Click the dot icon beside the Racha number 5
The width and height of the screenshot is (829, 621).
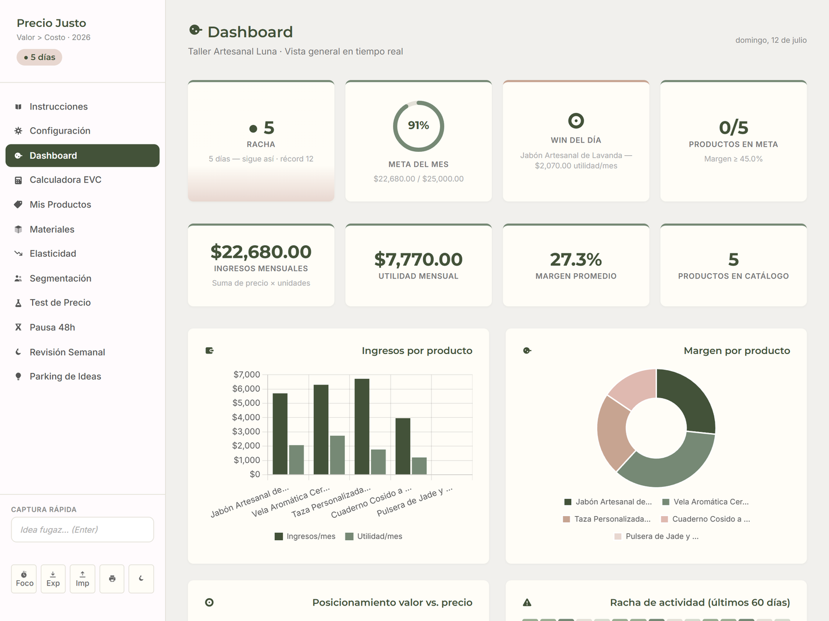pyautogui.click(x=253, y=128)
